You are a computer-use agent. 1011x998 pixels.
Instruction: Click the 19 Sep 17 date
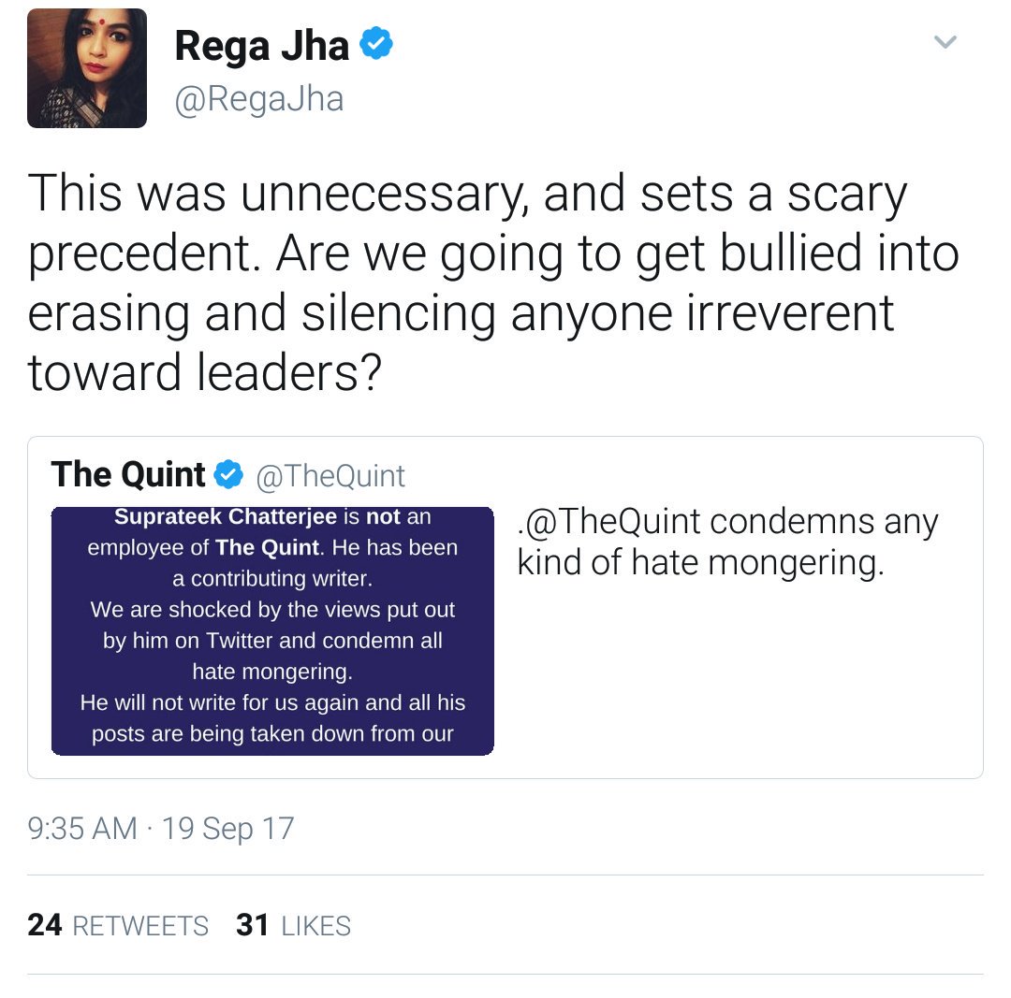point(227,830)
